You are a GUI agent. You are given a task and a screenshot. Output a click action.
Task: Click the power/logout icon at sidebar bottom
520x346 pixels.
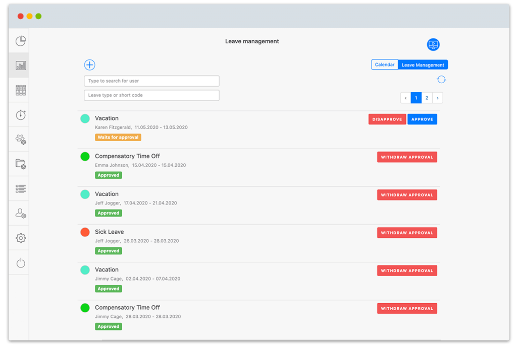pos(20,262)
